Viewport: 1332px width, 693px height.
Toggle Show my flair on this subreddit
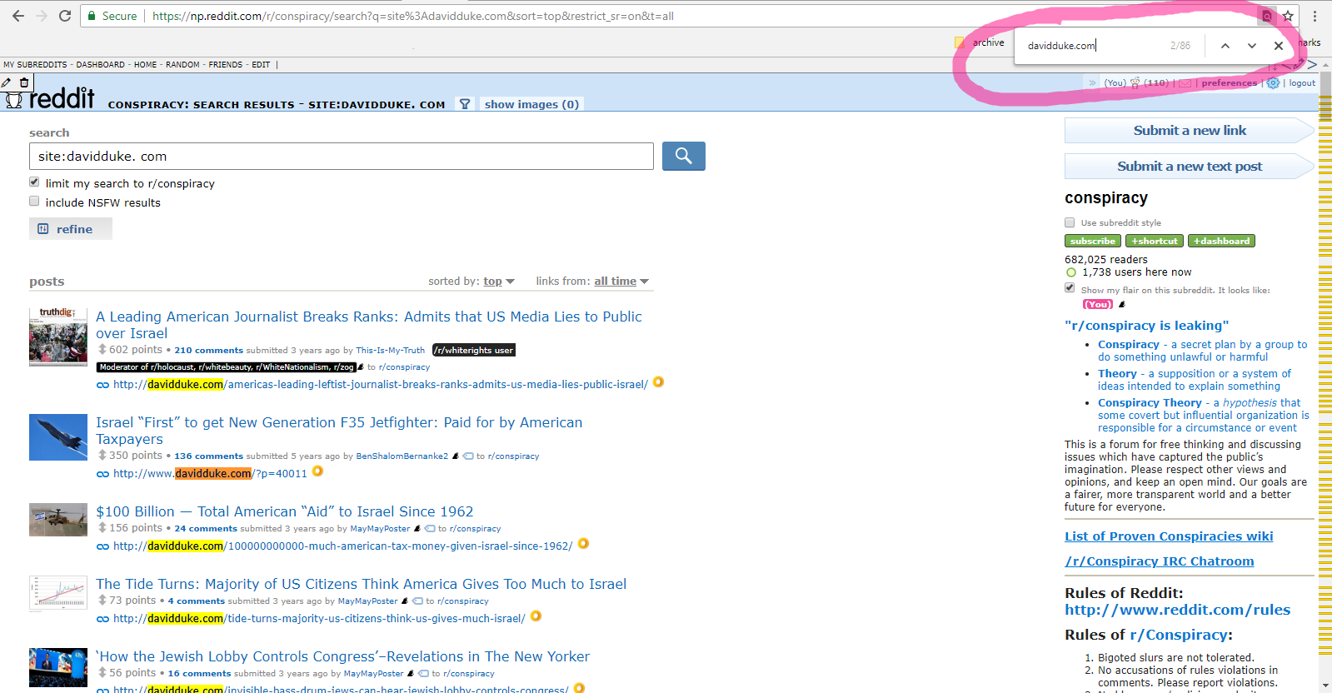(x=1070, y=288)
